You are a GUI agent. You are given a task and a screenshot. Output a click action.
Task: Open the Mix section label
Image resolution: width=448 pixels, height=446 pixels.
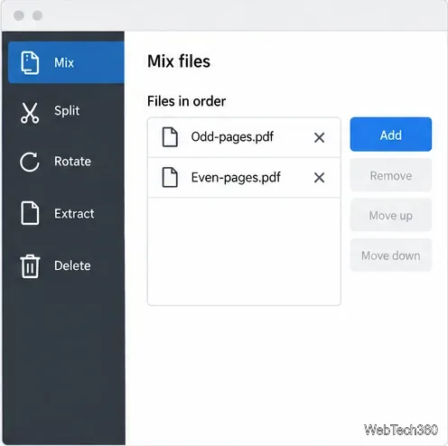pyautogui.click(x=64, y=63)
